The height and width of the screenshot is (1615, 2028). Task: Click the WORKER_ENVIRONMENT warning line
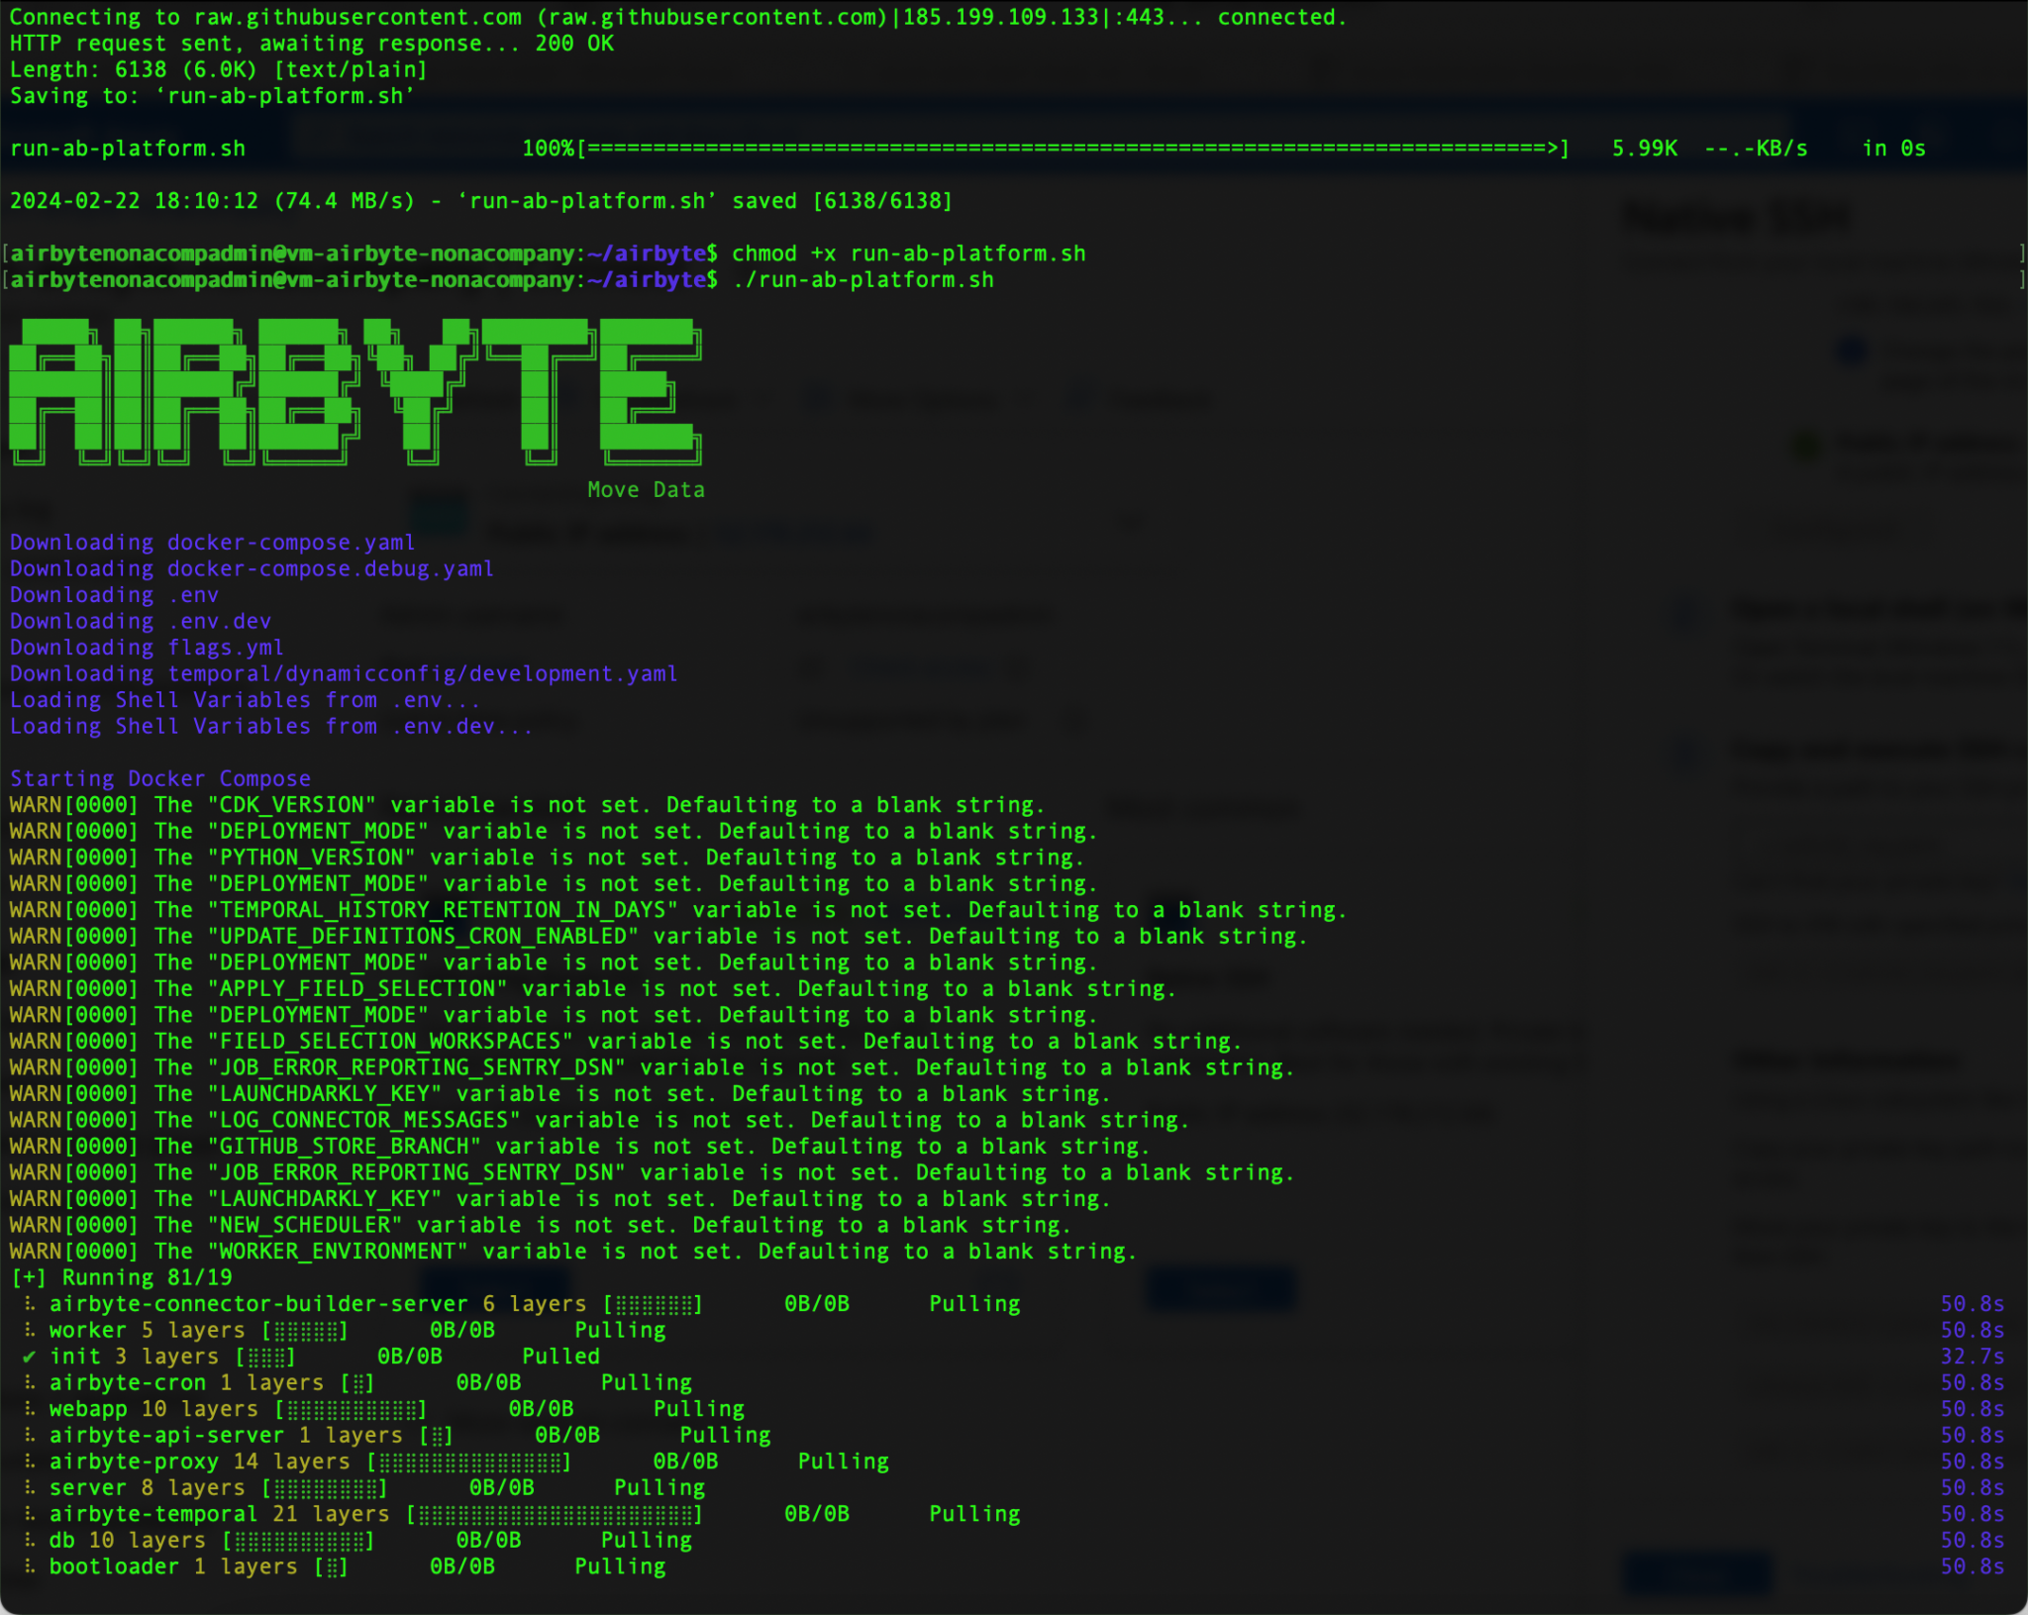click(x=572, y=1252)
